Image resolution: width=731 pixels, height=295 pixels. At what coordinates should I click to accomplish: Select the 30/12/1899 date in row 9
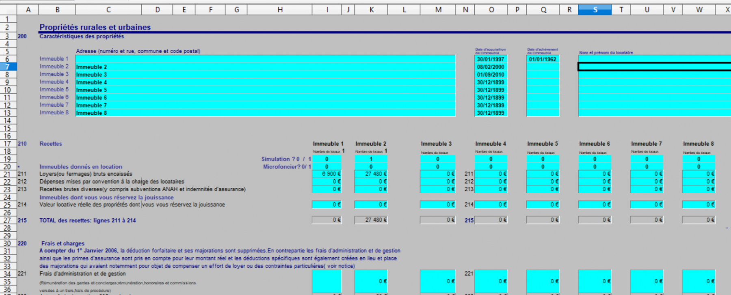tap(491, 82)
